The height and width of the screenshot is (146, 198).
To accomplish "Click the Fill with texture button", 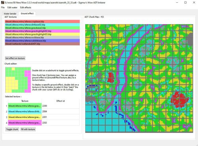I will (x=28, y=129).
